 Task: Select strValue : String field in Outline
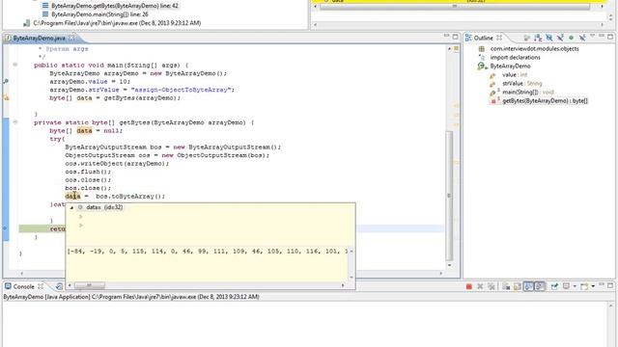(521, 84)
